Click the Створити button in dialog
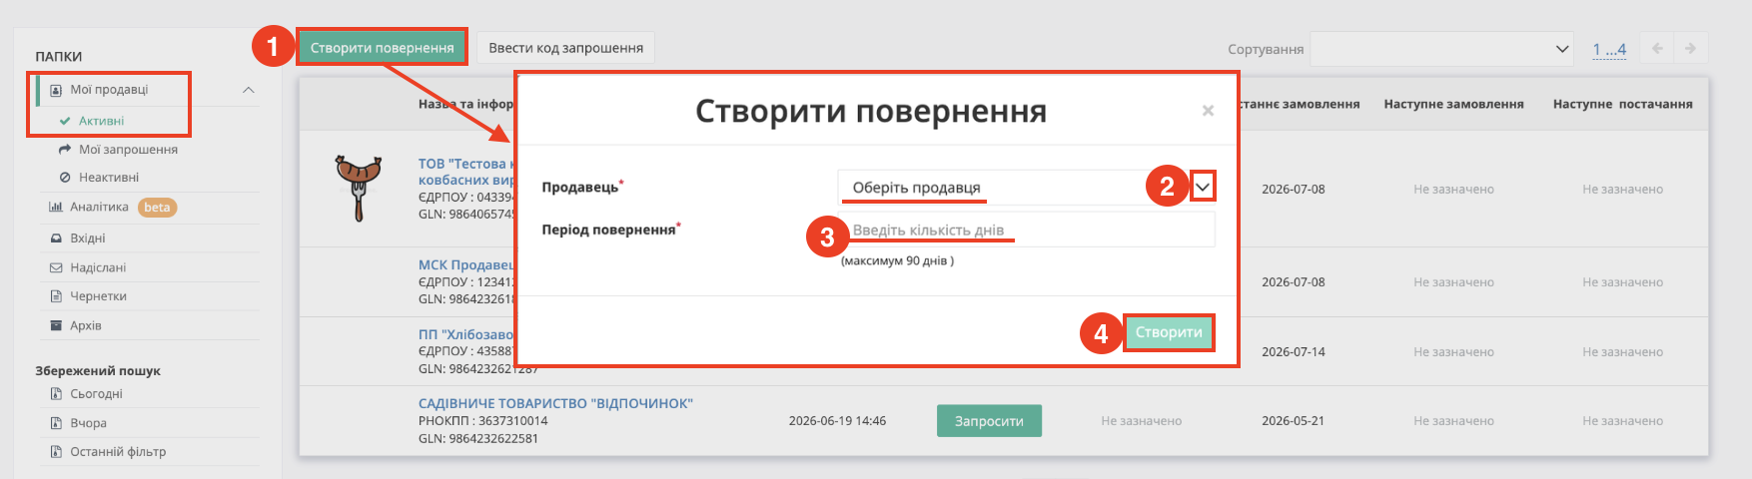This screenshot has width=1752, height=479. [x=1169, y=332]
